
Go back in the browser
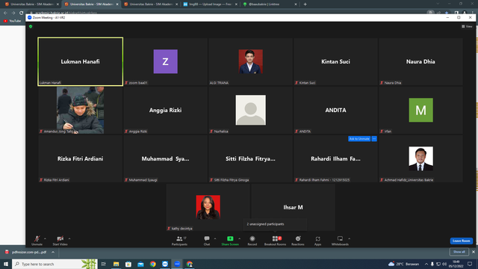[x=5, y=13]
